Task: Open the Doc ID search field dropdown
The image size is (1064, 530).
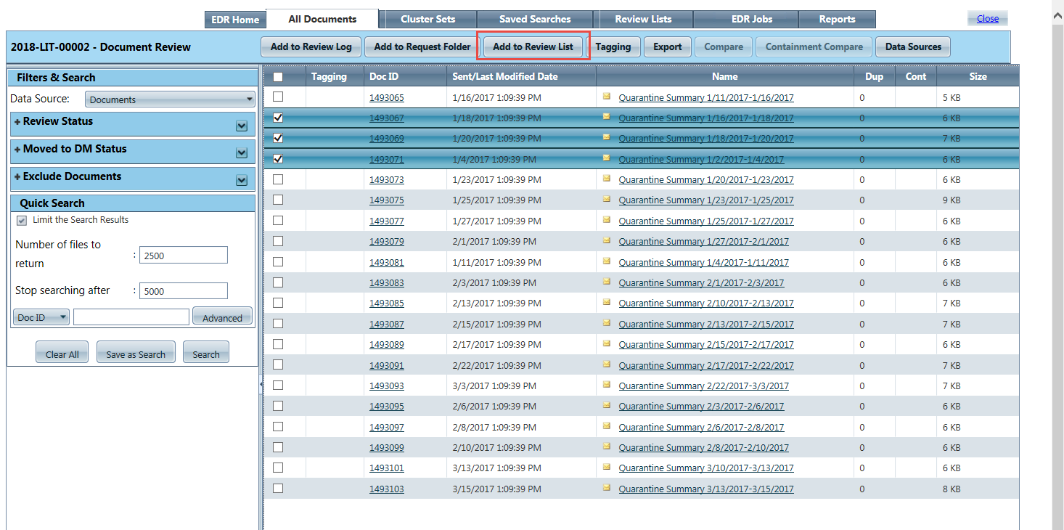Action: tap(41, 317)
